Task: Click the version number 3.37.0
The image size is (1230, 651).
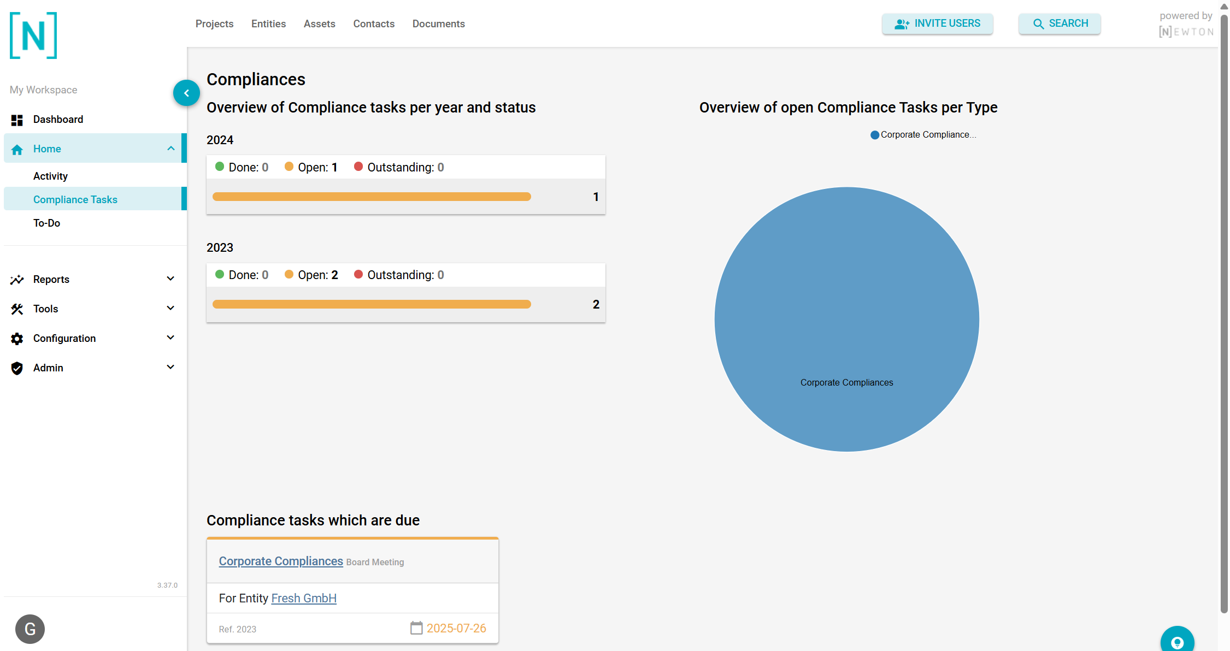Action: point(167,585)
